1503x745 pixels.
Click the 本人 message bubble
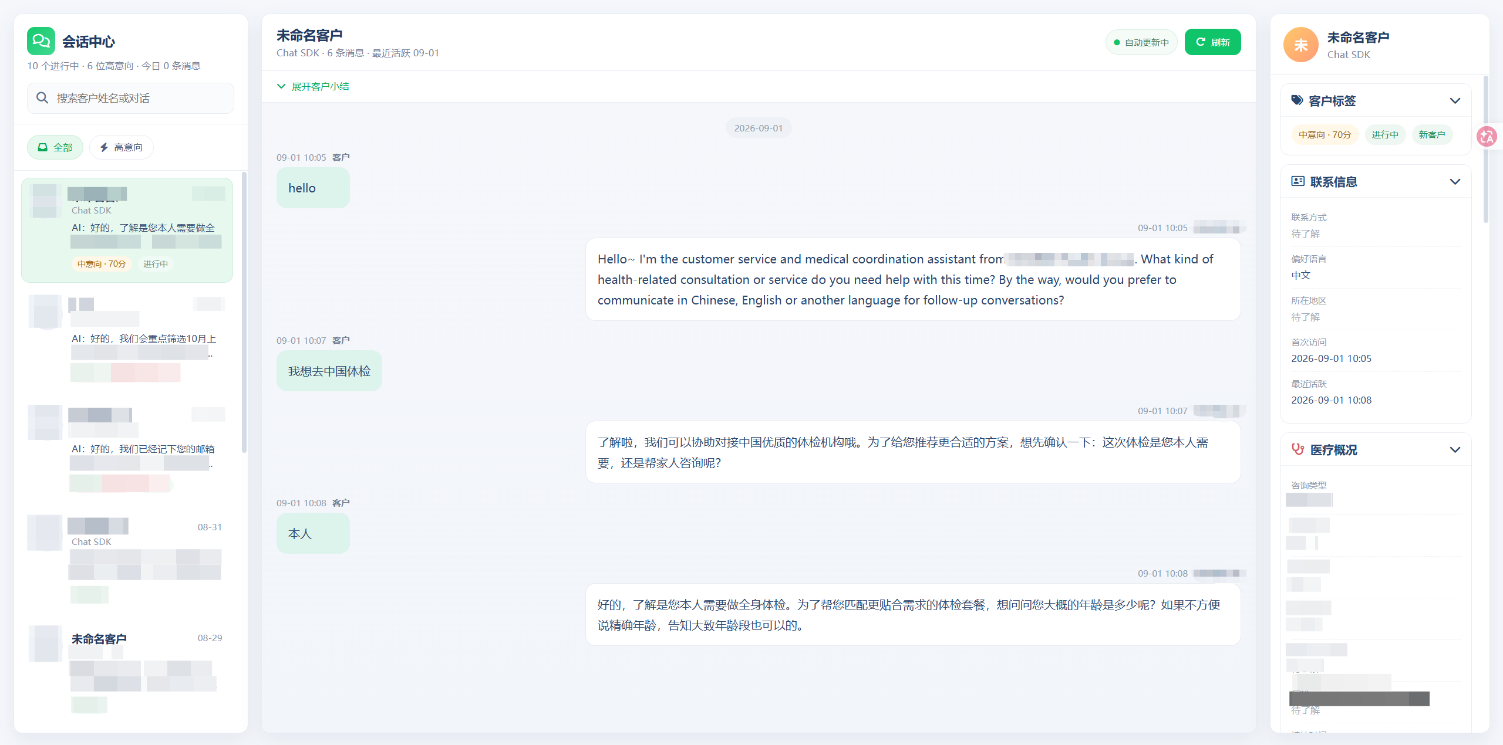tap(313, 533)
